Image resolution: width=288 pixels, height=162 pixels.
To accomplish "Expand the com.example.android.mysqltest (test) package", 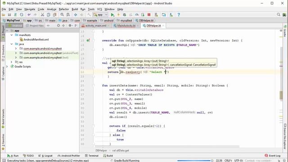I will click(16, 58).
